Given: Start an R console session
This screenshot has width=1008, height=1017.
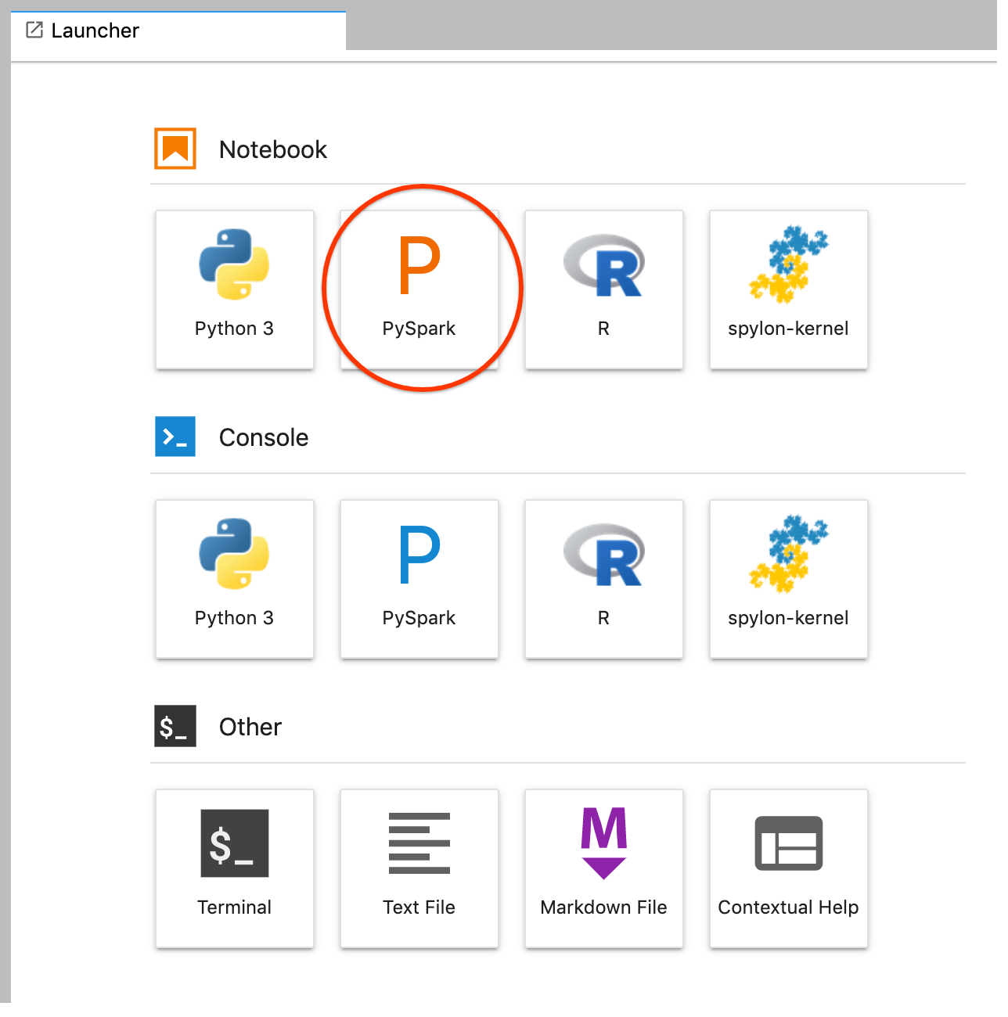Looking at the screenshot, I should [x=603, y=578].
